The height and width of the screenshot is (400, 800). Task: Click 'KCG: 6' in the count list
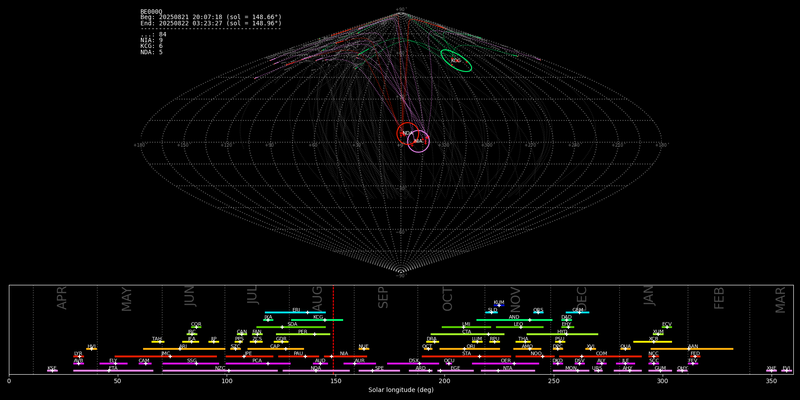click(152, 46)
